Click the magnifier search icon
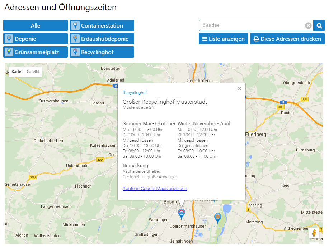The height and width of the screenshot is (248, 329). click(319, 25)
